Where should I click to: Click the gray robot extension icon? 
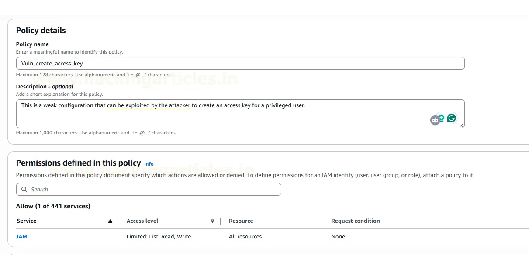(435, 120)
